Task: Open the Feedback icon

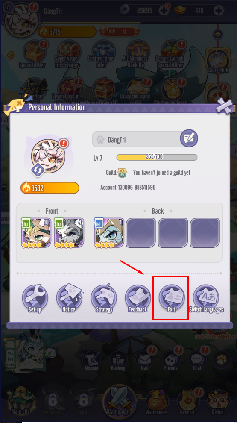Action: click(138, 298)
